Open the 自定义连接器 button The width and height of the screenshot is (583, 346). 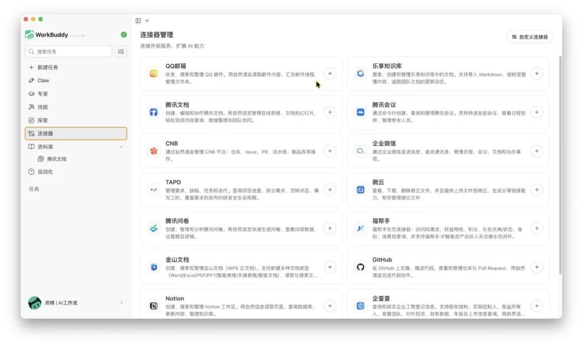tap(530, 37)
